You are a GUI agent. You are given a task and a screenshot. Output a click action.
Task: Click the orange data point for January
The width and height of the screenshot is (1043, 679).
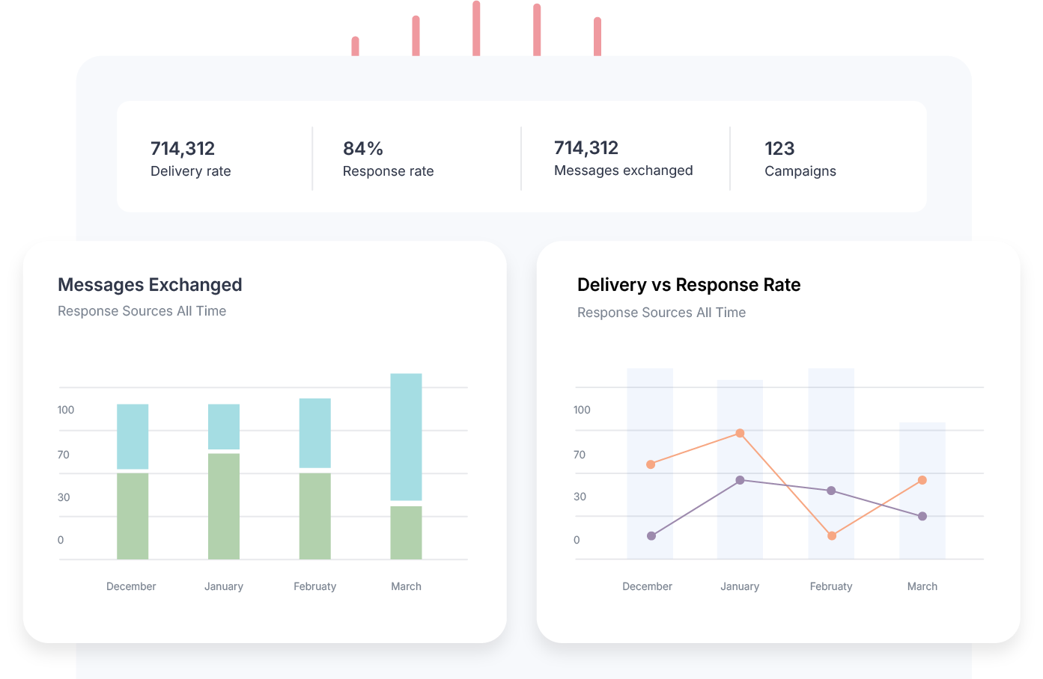tap(740, 434)
